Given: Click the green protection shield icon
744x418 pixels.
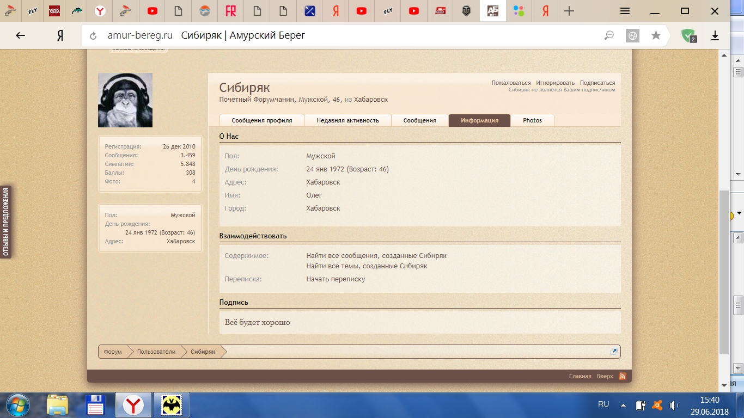Looking at the screenshot, I should click(688, 35).
